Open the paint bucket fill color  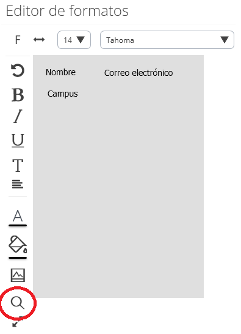coord(18,247)
